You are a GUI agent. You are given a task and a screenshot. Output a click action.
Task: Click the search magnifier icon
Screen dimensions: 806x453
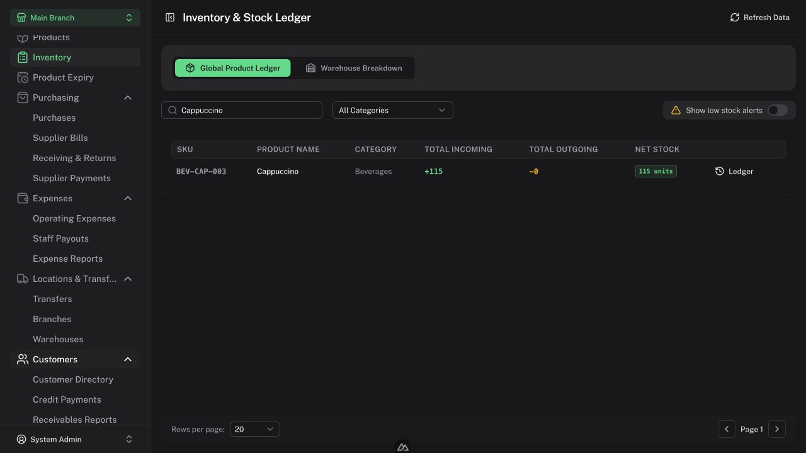(173, 110)
